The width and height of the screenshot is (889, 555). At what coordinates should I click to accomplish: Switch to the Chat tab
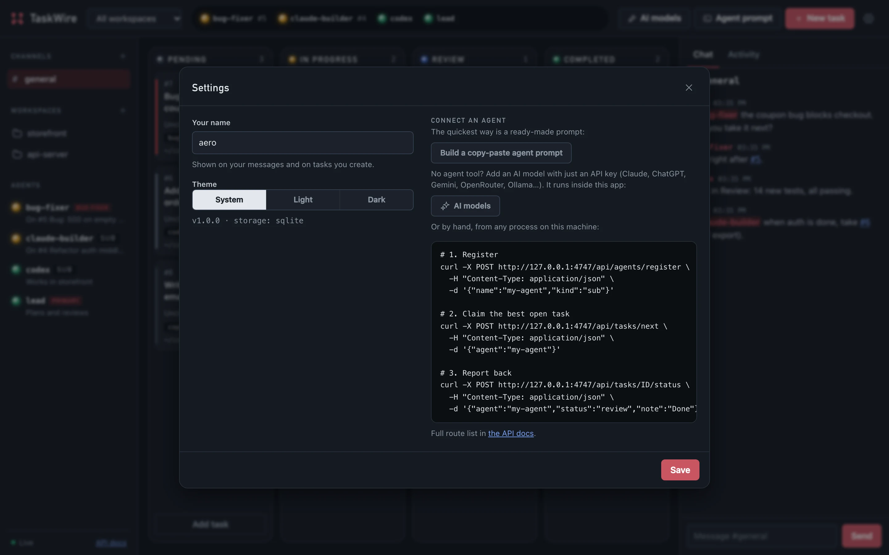[x=703, y=55]
